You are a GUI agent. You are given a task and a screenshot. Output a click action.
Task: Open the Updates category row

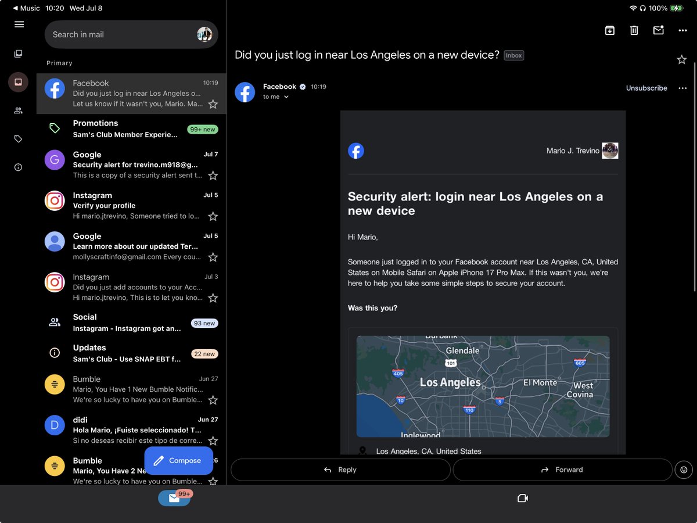tap(131, 353)
